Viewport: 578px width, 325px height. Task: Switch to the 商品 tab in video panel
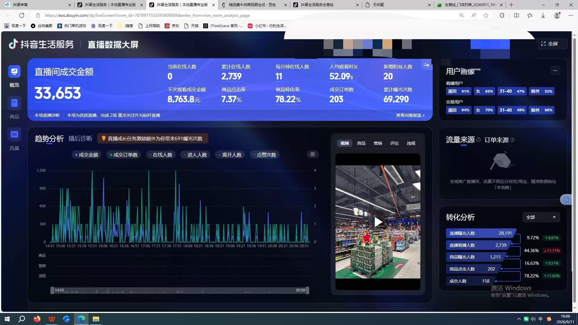coord(361,143)
